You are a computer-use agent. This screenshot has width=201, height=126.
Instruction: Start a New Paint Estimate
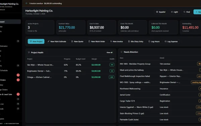coord(57,41)
